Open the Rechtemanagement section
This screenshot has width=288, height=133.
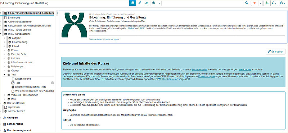click(19, 130)
